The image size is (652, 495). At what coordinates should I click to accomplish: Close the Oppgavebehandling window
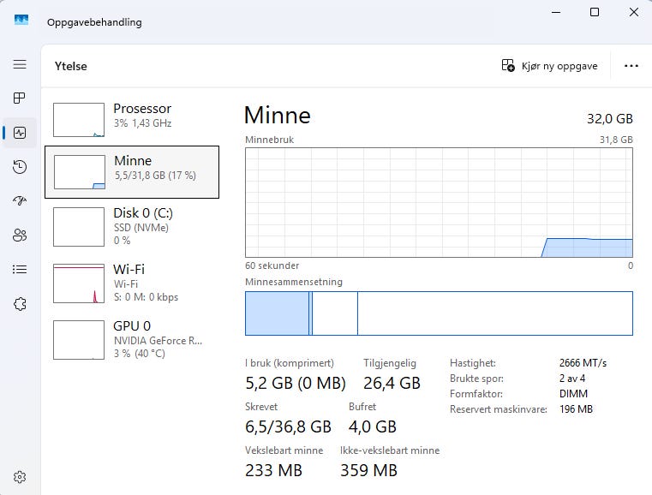point(634,12)
